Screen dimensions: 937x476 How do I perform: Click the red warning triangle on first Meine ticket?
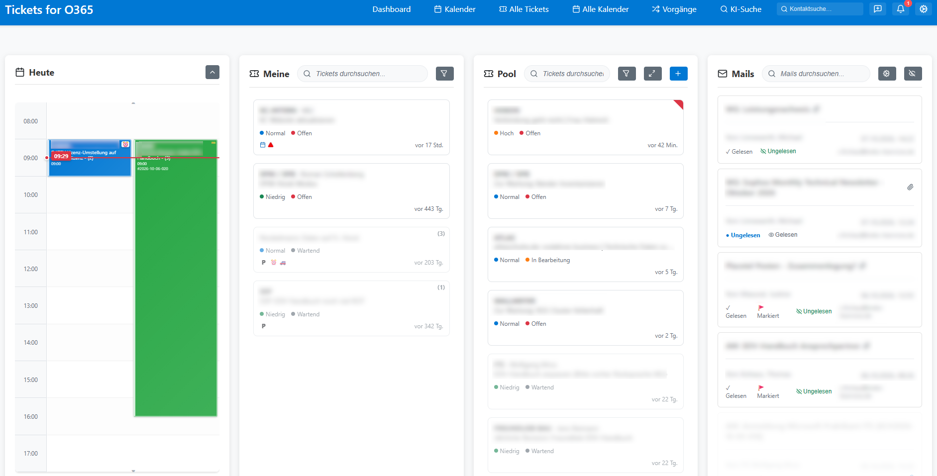[x=271, y=145]
